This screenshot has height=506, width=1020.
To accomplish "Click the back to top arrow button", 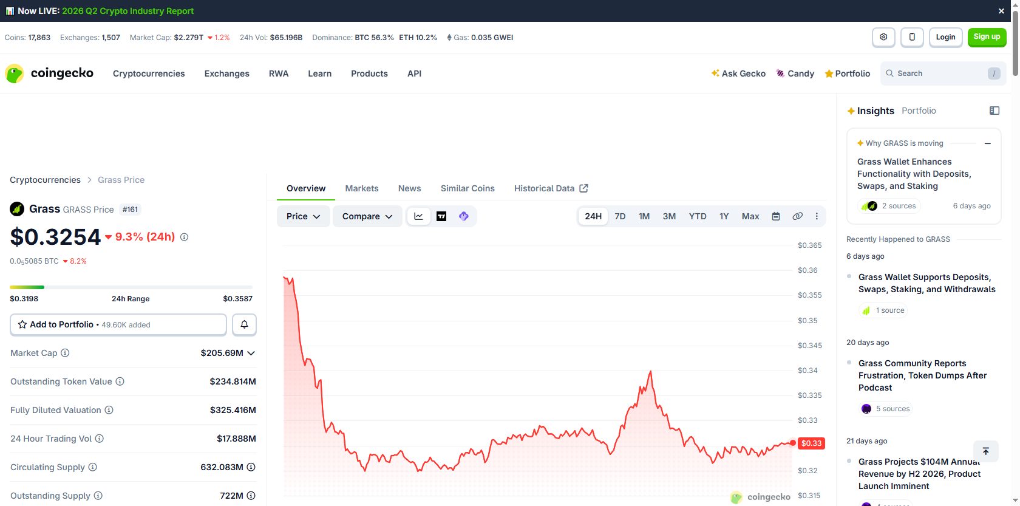I will coord(986,451).
